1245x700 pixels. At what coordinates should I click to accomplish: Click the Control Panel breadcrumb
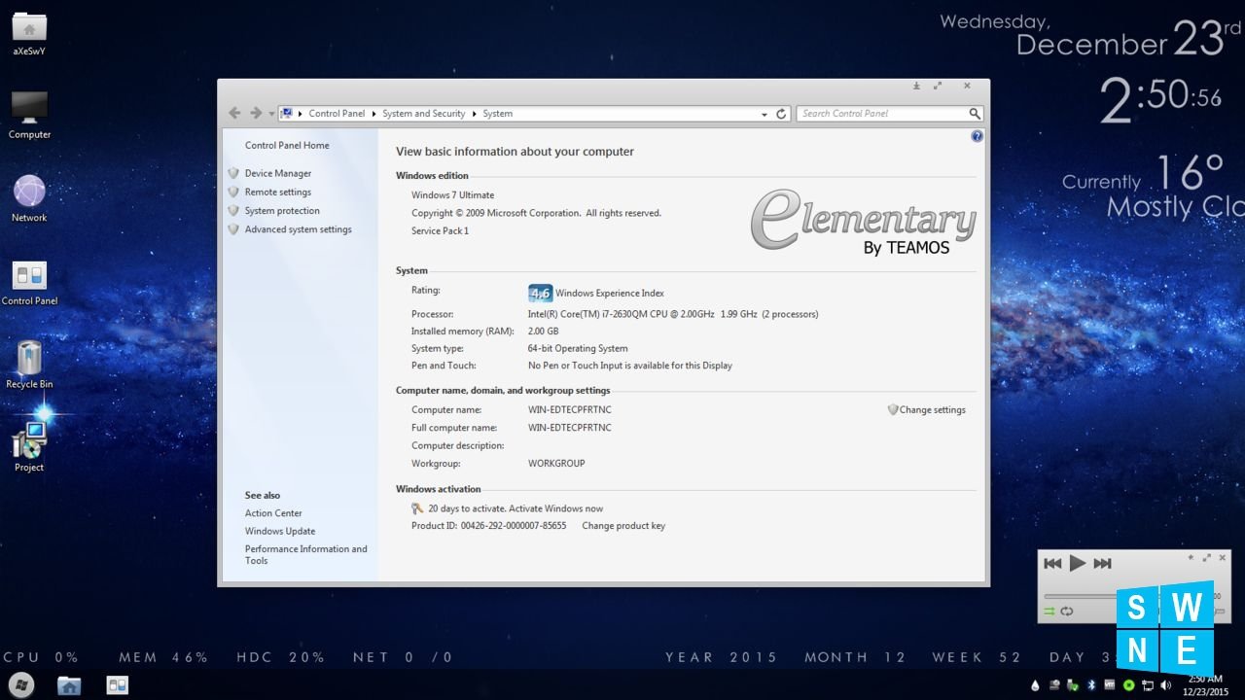pos(337,114)
